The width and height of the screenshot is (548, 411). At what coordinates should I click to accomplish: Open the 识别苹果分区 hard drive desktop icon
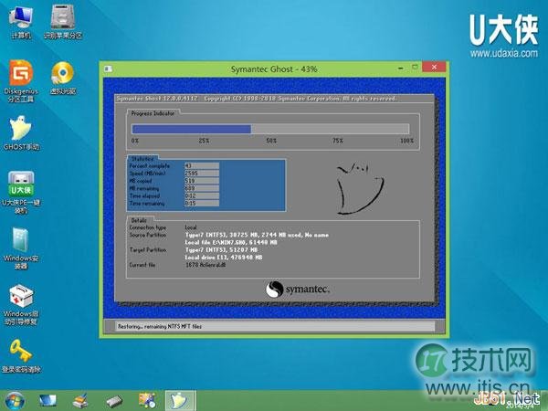[63, 22]
